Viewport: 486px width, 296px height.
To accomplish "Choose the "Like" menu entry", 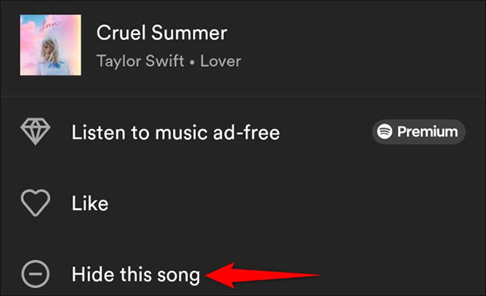I will point(243,203).
